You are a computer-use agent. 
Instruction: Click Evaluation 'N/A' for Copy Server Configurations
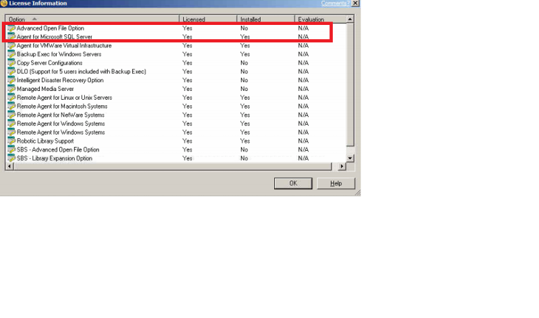tap(303, 63)
